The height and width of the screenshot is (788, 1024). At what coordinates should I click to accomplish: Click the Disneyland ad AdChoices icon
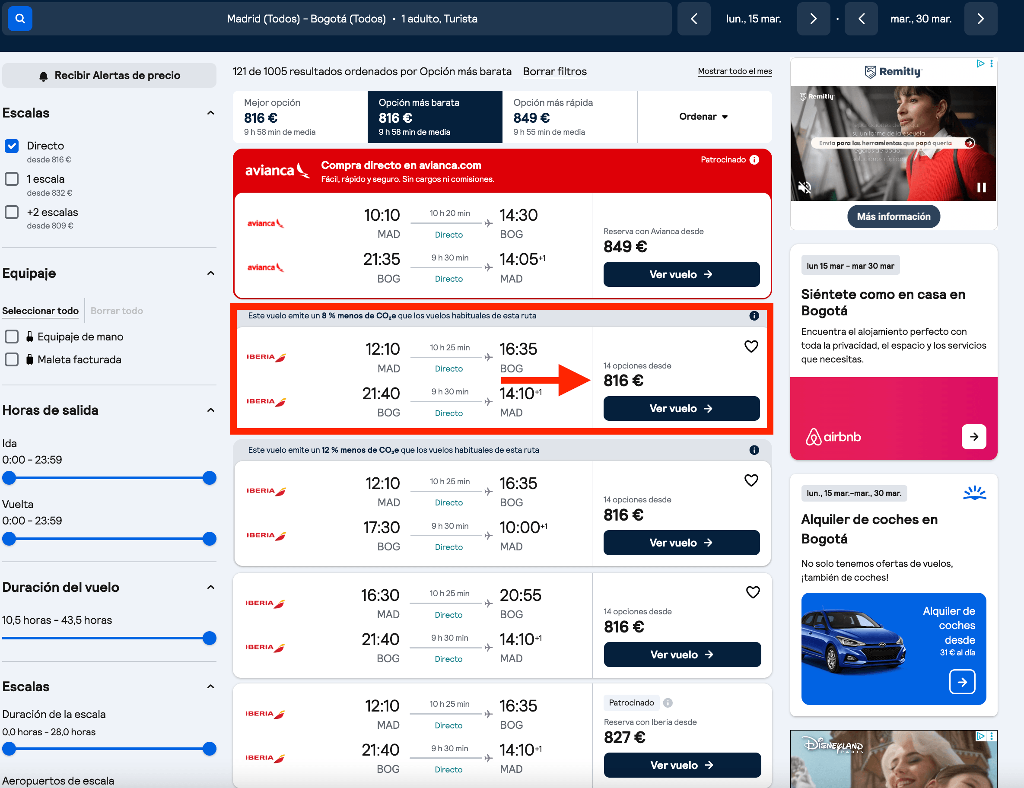980,736
